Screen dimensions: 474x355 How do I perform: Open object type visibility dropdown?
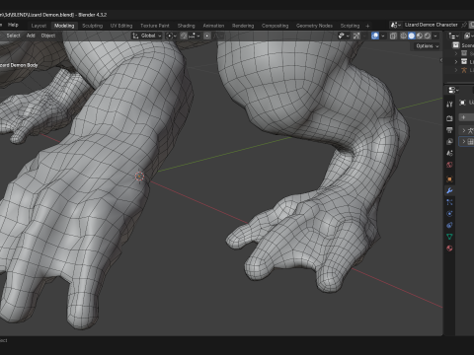coord(344,35)
